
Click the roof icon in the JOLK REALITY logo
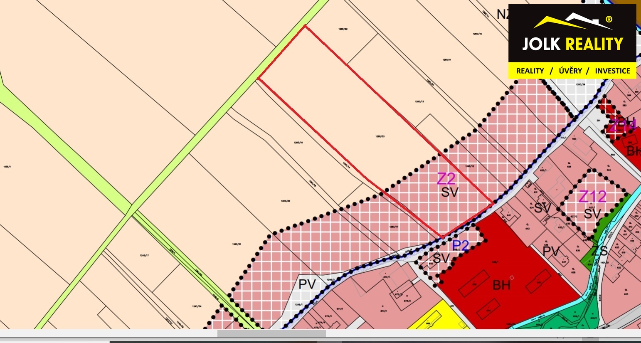point(572,22)
